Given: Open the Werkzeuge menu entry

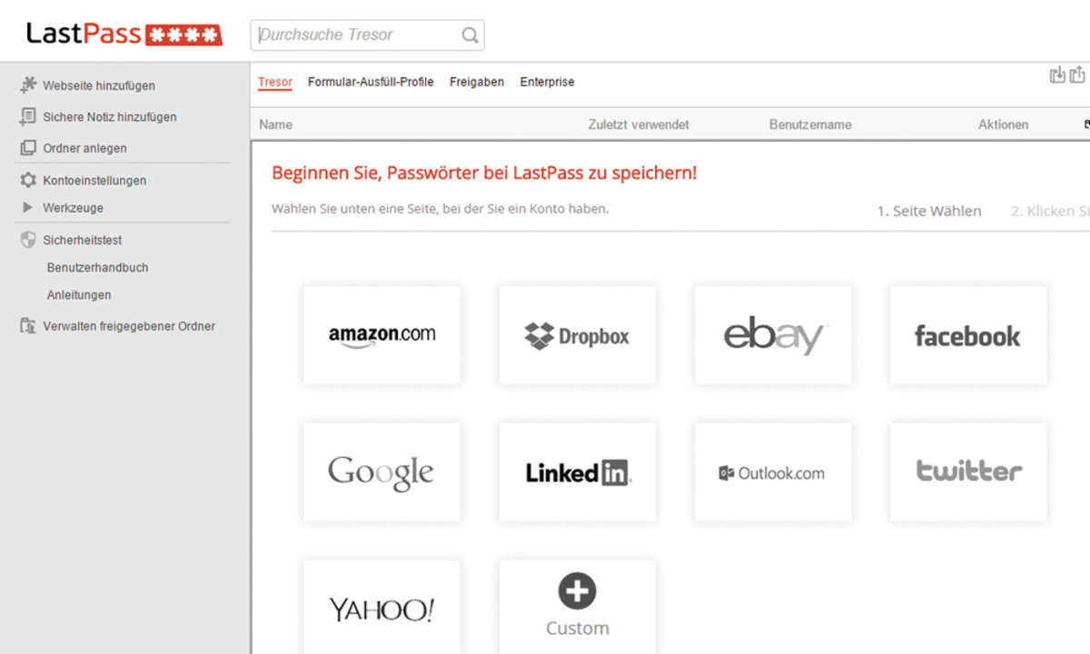Looking at the screenshot, I should coord(73,207).
